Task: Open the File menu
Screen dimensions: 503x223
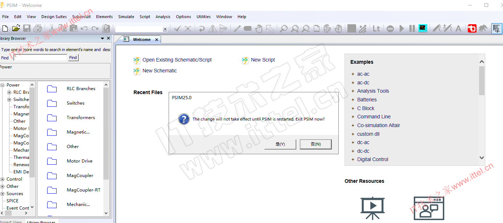Action: click(x=5, y=17)
